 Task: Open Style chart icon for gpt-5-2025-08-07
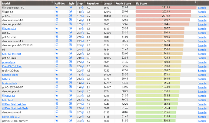tap(70, 87)
